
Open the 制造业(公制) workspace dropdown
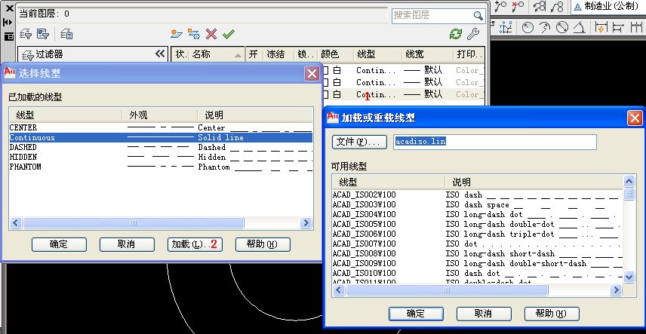coord(608,7)
